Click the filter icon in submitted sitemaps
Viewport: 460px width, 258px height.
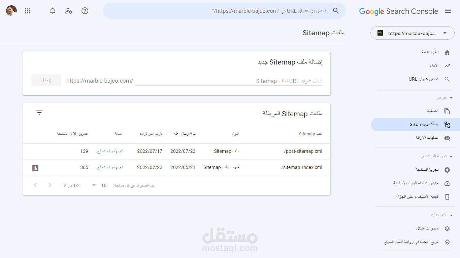[x=39, y=113]
